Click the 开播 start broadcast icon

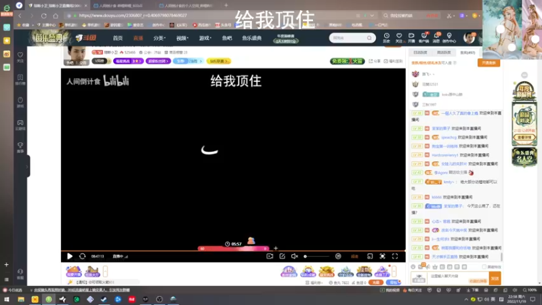click(411, 38)
